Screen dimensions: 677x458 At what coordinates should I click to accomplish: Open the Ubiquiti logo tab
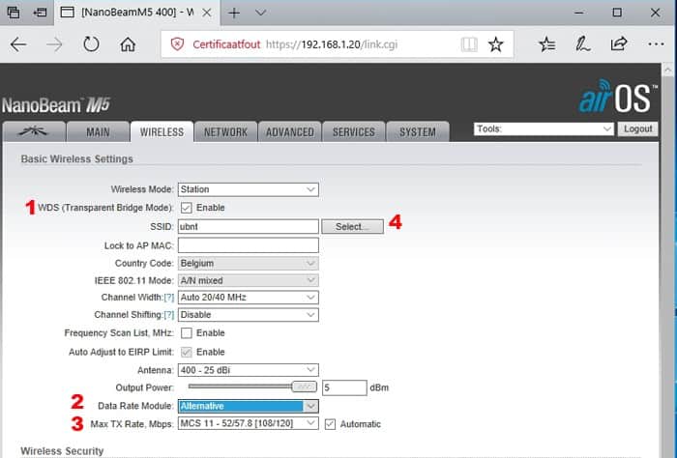click(34, 131)
